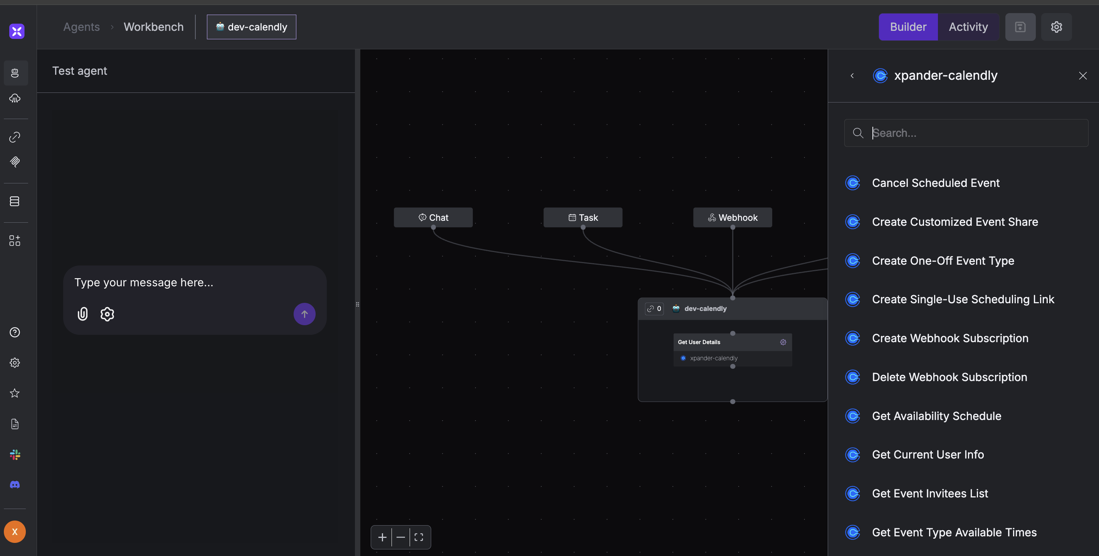The height and width of the screenshot is (556, 1099).
Task: Add Cancel Scheduled Event operation
Action: click(935, 183)
